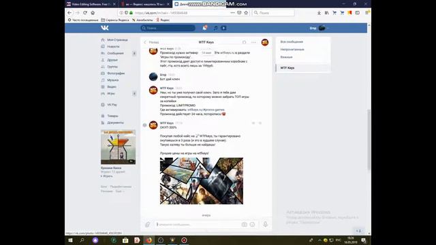436x245 pixels.
Task: Open the Авиабилеты bookmark
Action: [142, 20]
